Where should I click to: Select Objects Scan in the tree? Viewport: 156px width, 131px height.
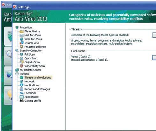[x=32, y=62]
